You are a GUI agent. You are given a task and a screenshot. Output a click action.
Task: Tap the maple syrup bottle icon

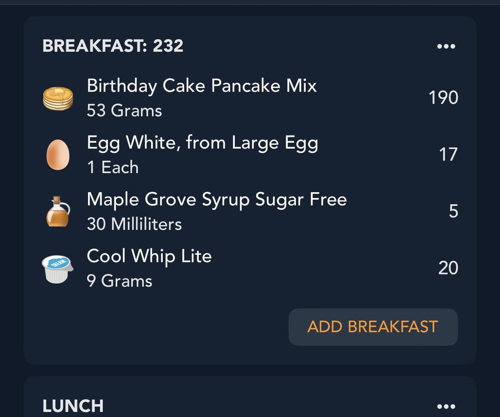coord(58,212)
